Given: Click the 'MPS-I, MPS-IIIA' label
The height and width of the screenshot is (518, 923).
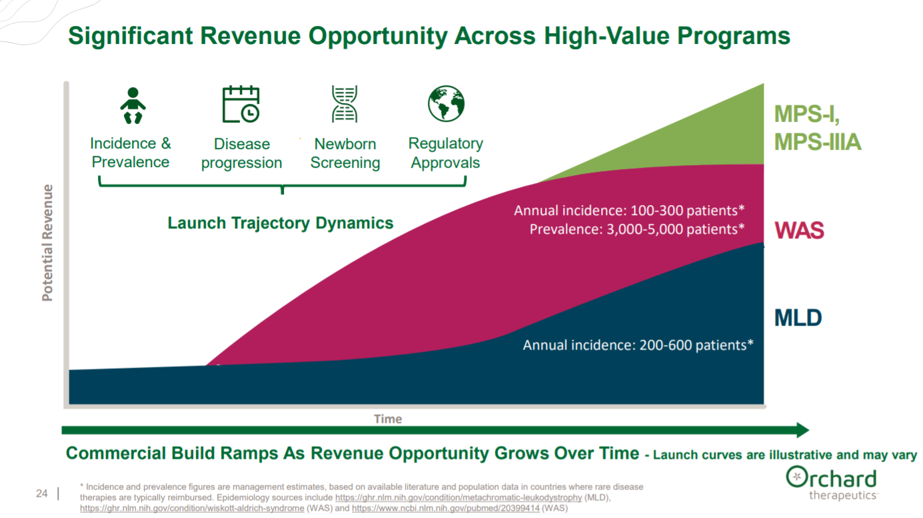Looking at the screenshot, I should click(x=818, y=128).
